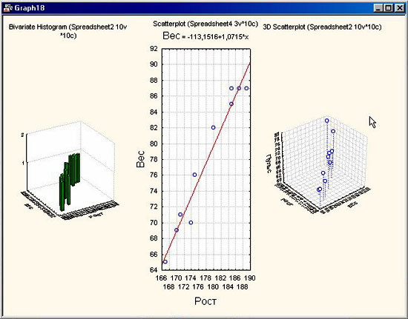Click the data point at Вес 85
The height and width of the screenshot is (319, 408).
(x=231, y=104)
